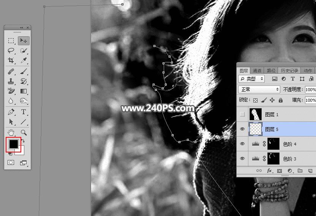This screenshot has height=216, width=316.
Task: Hide the 色阶 4 layer
Action: click(242, 144)
